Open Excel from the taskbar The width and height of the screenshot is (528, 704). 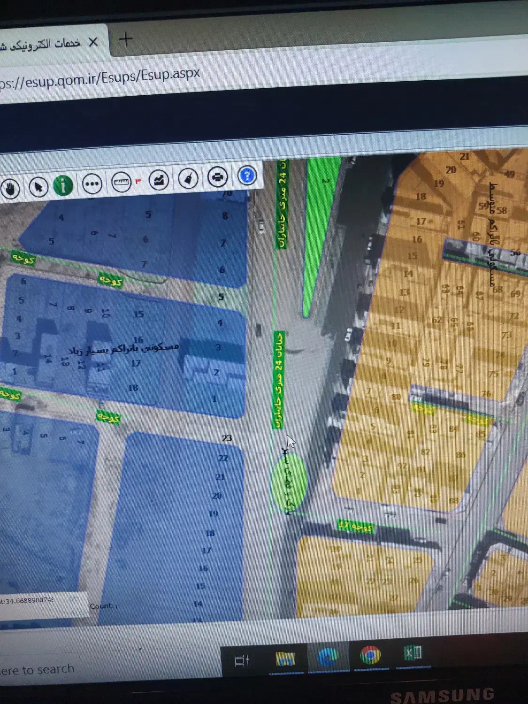point(413,653)
